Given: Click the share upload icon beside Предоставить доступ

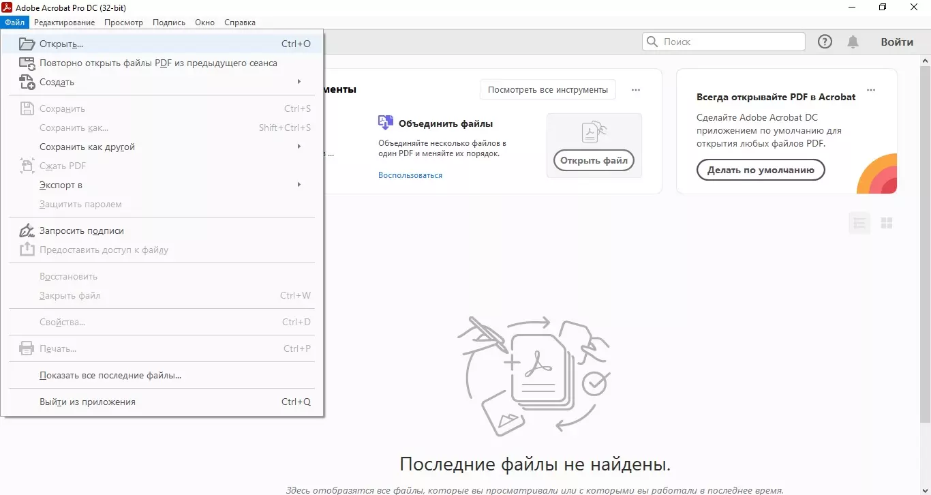Looking at the screenshot, I should [27, 250].
